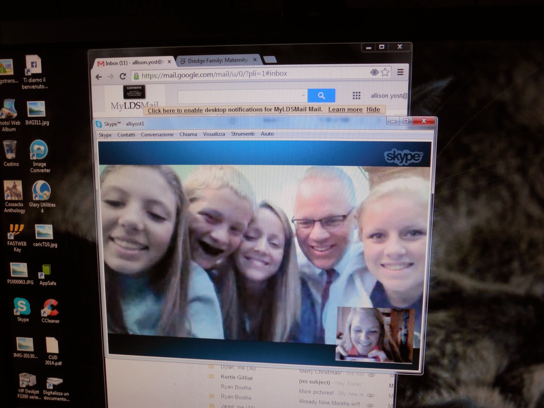Click the MyLDSMail logo
This screenshot has height=408, width=544.
point(134,106)
